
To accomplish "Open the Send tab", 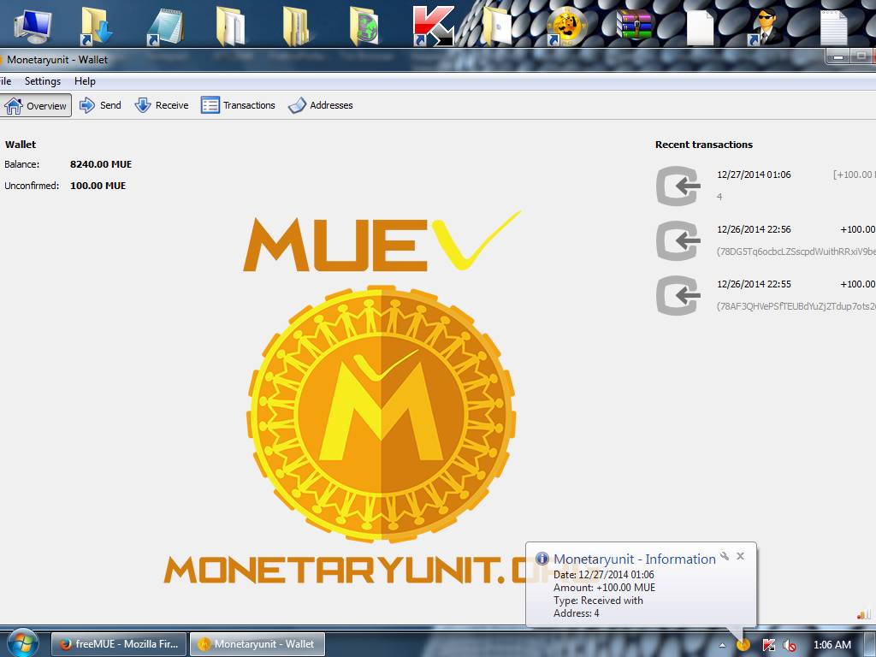I will [x=101, y=105].
